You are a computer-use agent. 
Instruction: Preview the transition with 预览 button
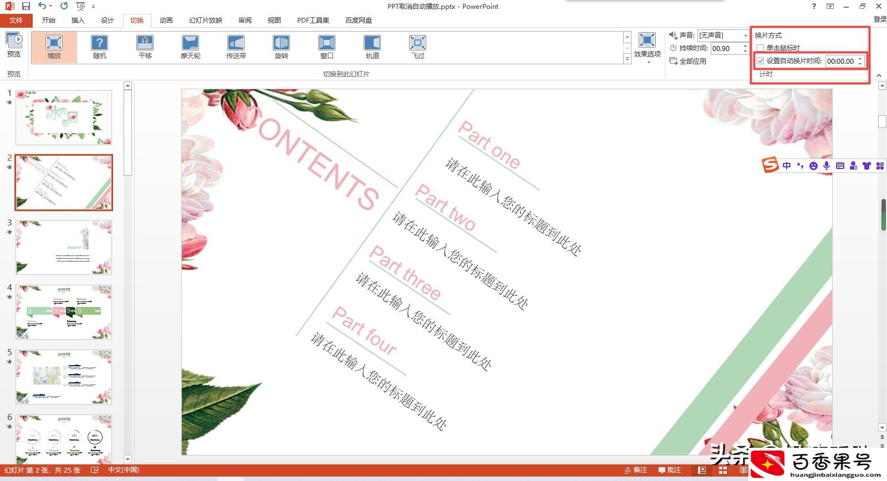pos(14,45)
